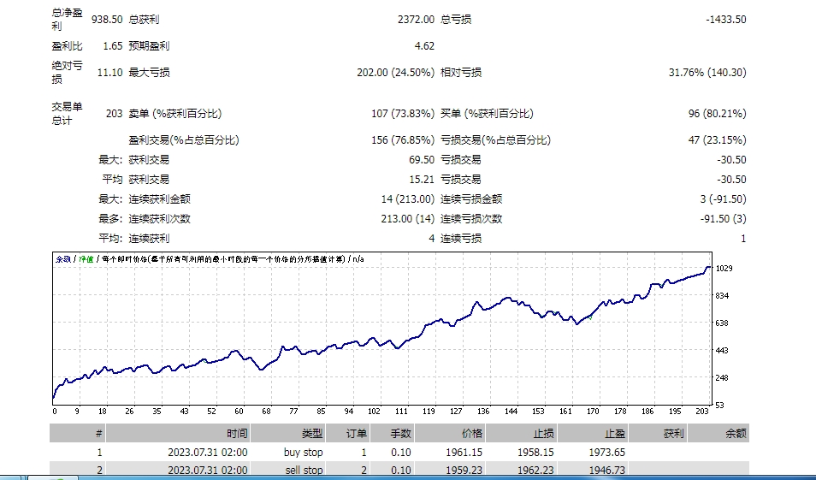The image size is (816, 480).
Task: Click the -30.50 value in the 最大 row
Action: coord(731,160)
